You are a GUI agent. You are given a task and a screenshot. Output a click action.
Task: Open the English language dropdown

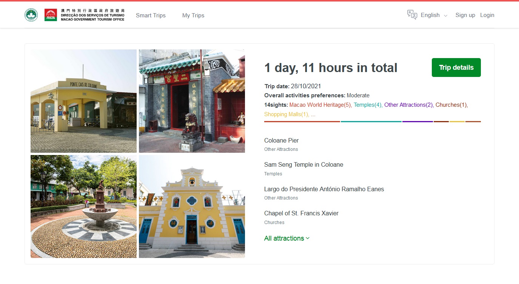click(434, 15)
